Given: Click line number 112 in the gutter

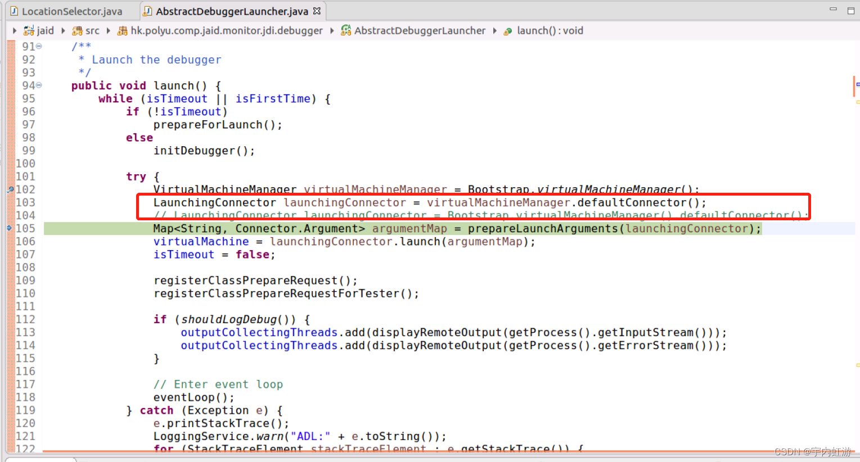Looking at the screenshot, I should (25, 319).
